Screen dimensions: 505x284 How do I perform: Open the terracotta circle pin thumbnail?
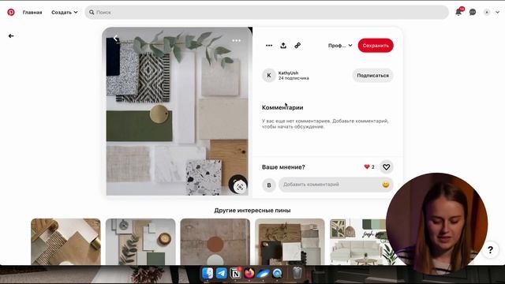coord(215,242)
